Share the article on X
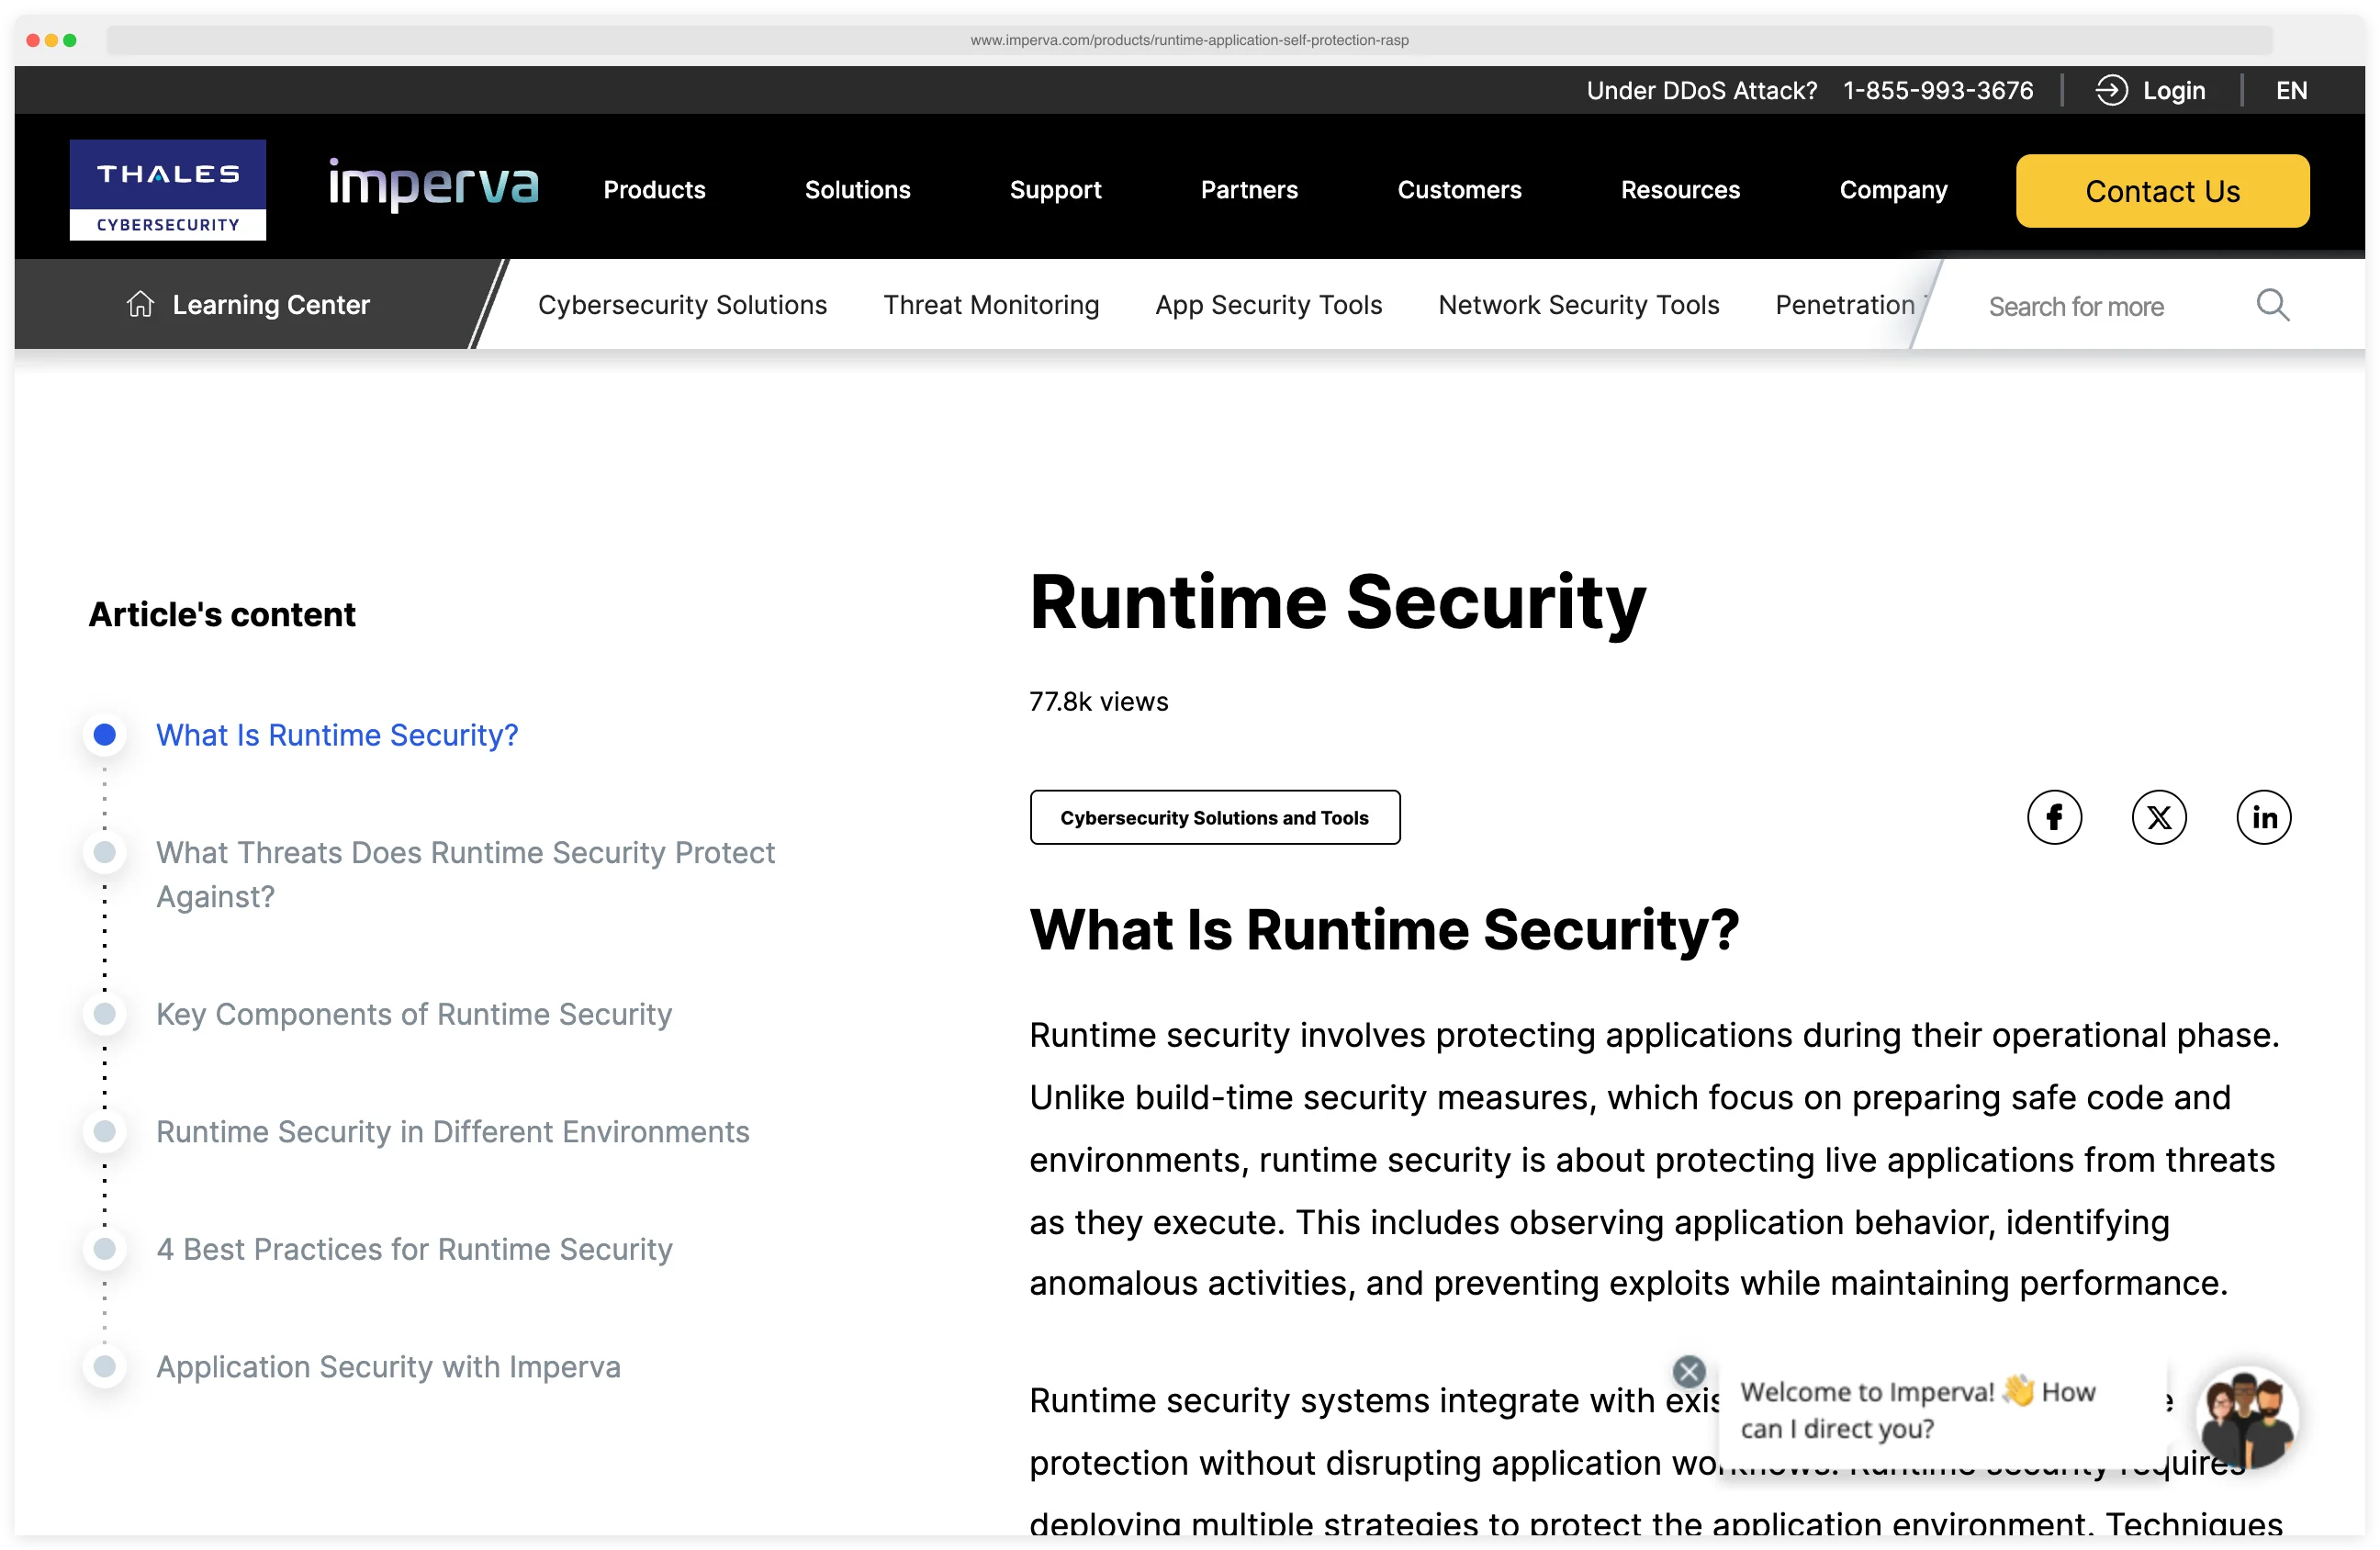The image size is (2380, 1550). click(x=2160, y=817)
